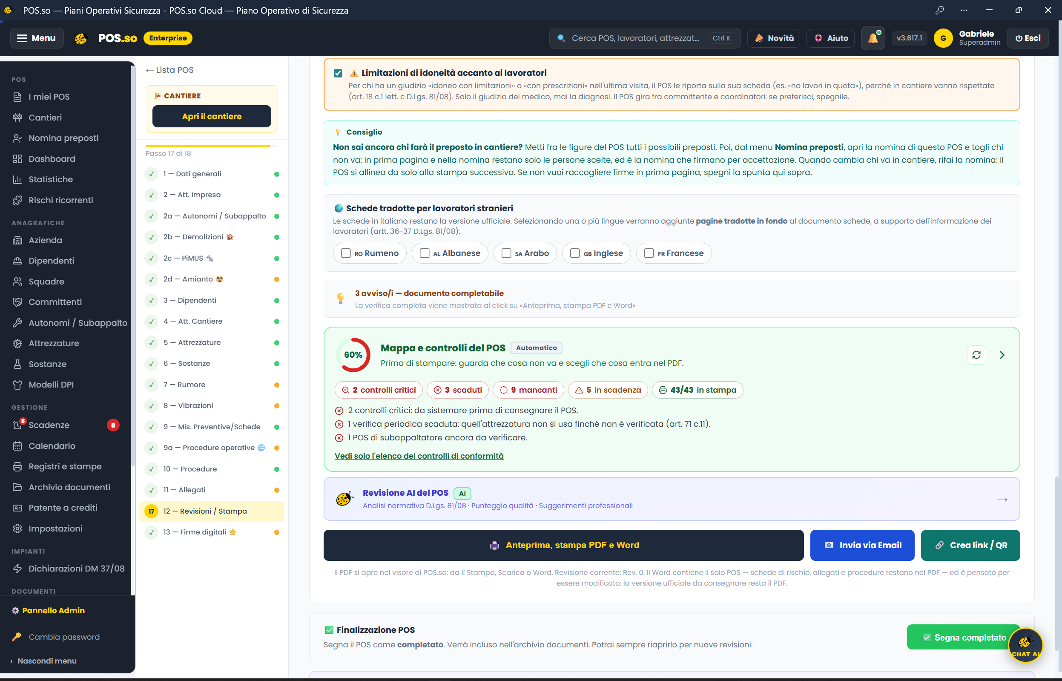Open Revisione AI del POS arrow

click(1002, 500)
